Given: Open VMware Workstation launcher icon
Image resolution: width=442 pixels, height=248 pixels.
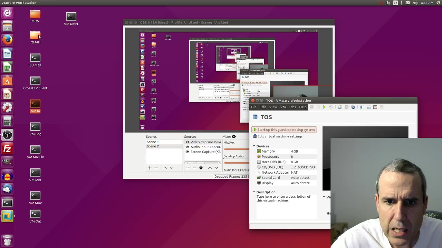Looking at the screenshot, I should (x=7, y=216).
